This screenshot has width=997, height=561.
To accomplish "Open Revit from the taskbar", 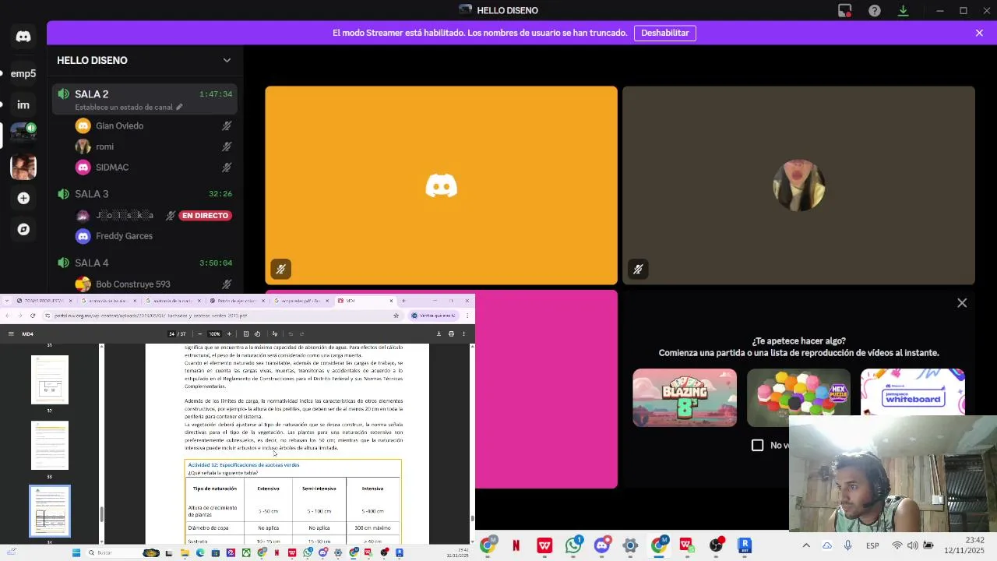I will tap(745, 545).
